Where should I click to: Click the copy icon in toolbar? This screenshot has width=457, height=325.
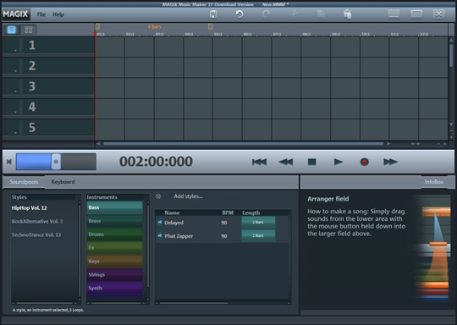tap(321, 14)
